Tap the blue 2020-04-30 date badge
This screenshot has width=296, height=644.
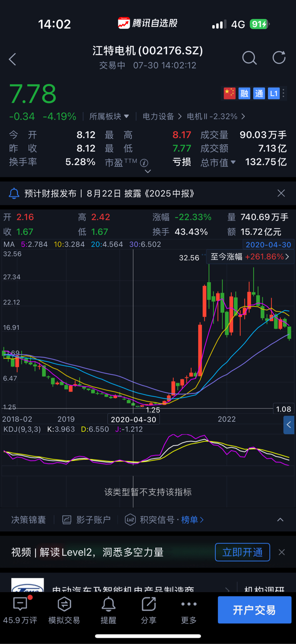point(268,244)
